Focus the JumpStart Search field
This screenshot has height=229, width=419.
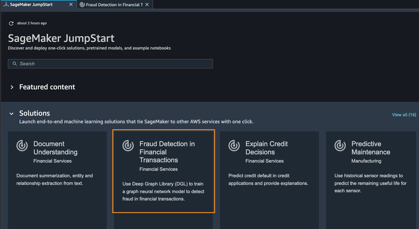(110, 64)
